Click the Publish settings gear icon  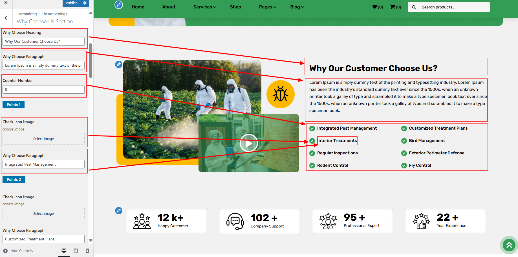[x=85, y=3]
